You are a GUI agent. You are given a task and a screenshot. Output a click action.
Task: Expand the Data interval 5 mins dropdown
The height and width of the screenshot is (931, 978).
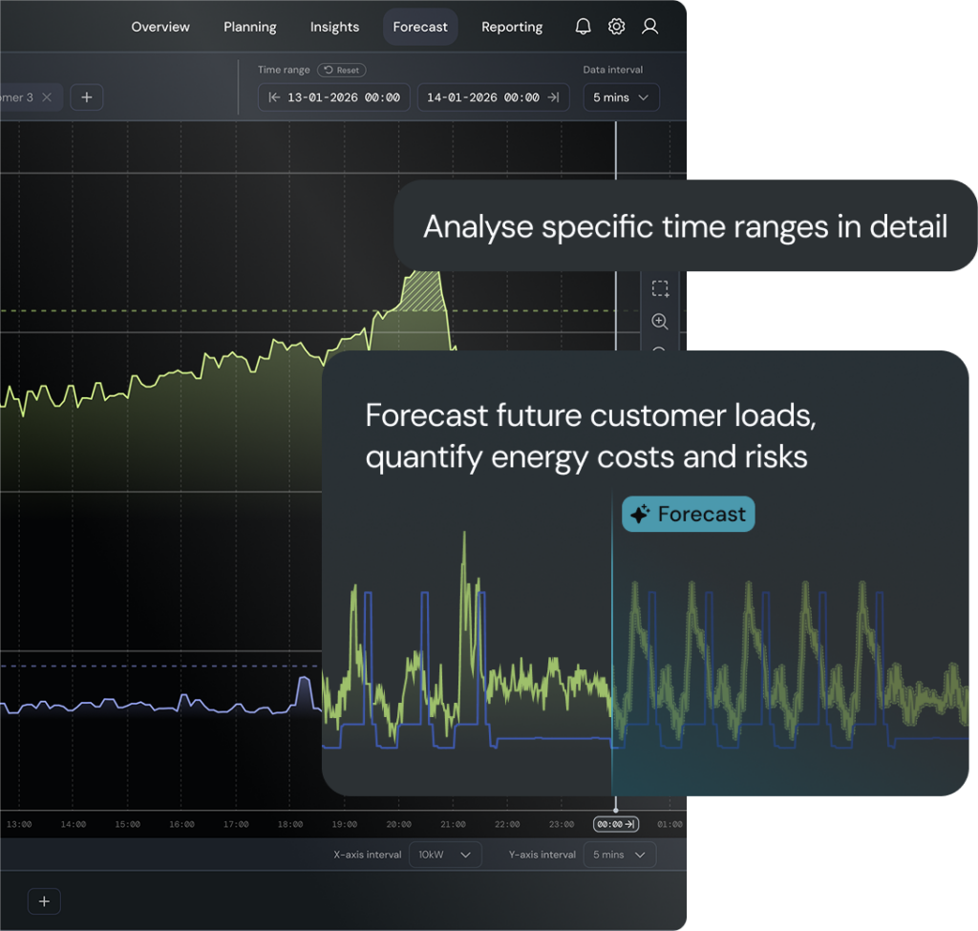tap(621, 97)
